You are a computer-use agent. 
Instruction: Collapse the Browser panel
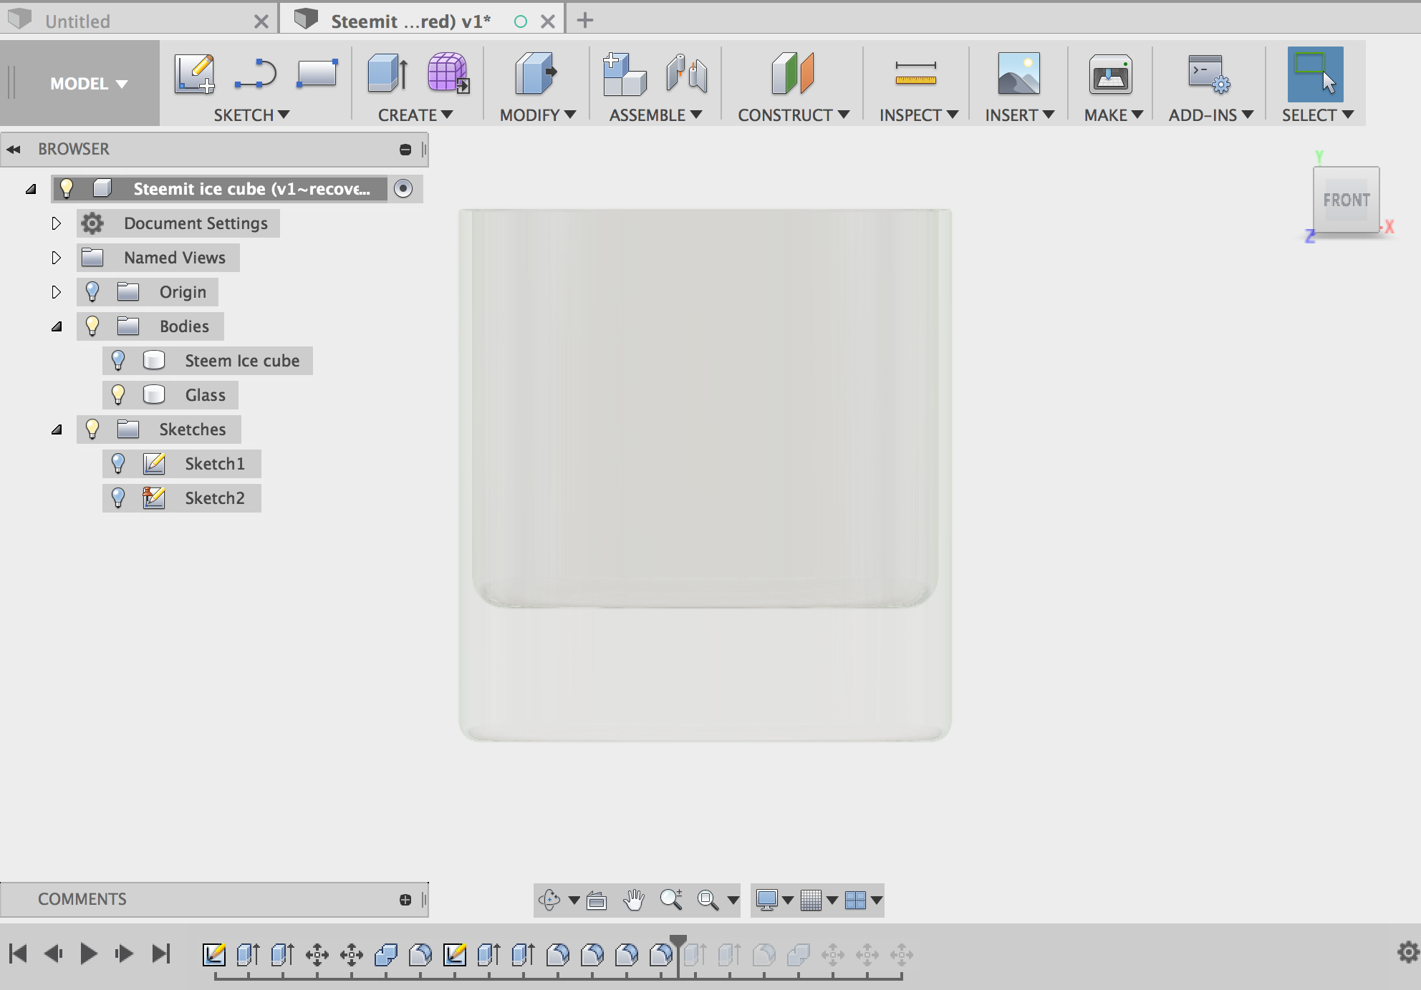coord(14,149)
